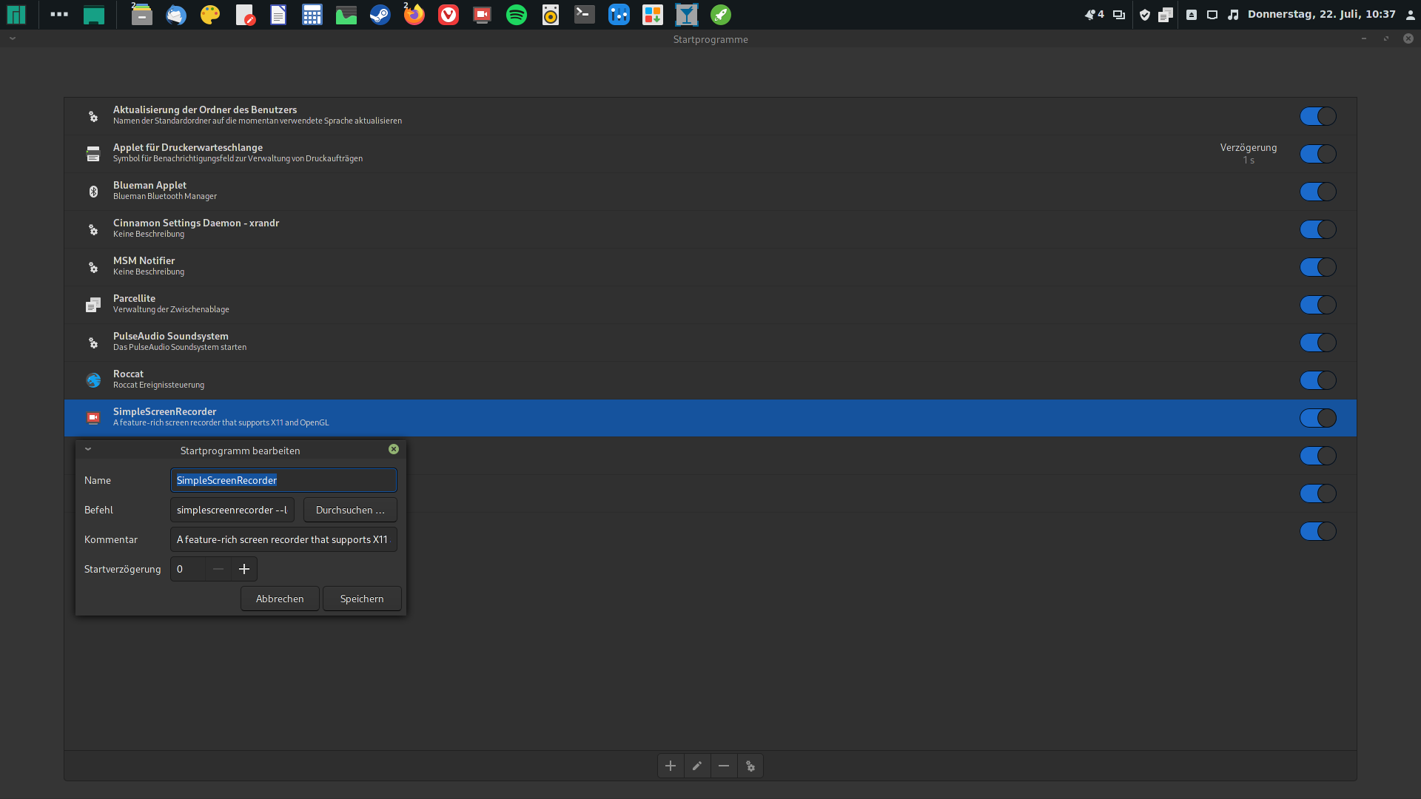Launch Spotify from the top panel
The image size is (1421, 799).
(517, 15)
